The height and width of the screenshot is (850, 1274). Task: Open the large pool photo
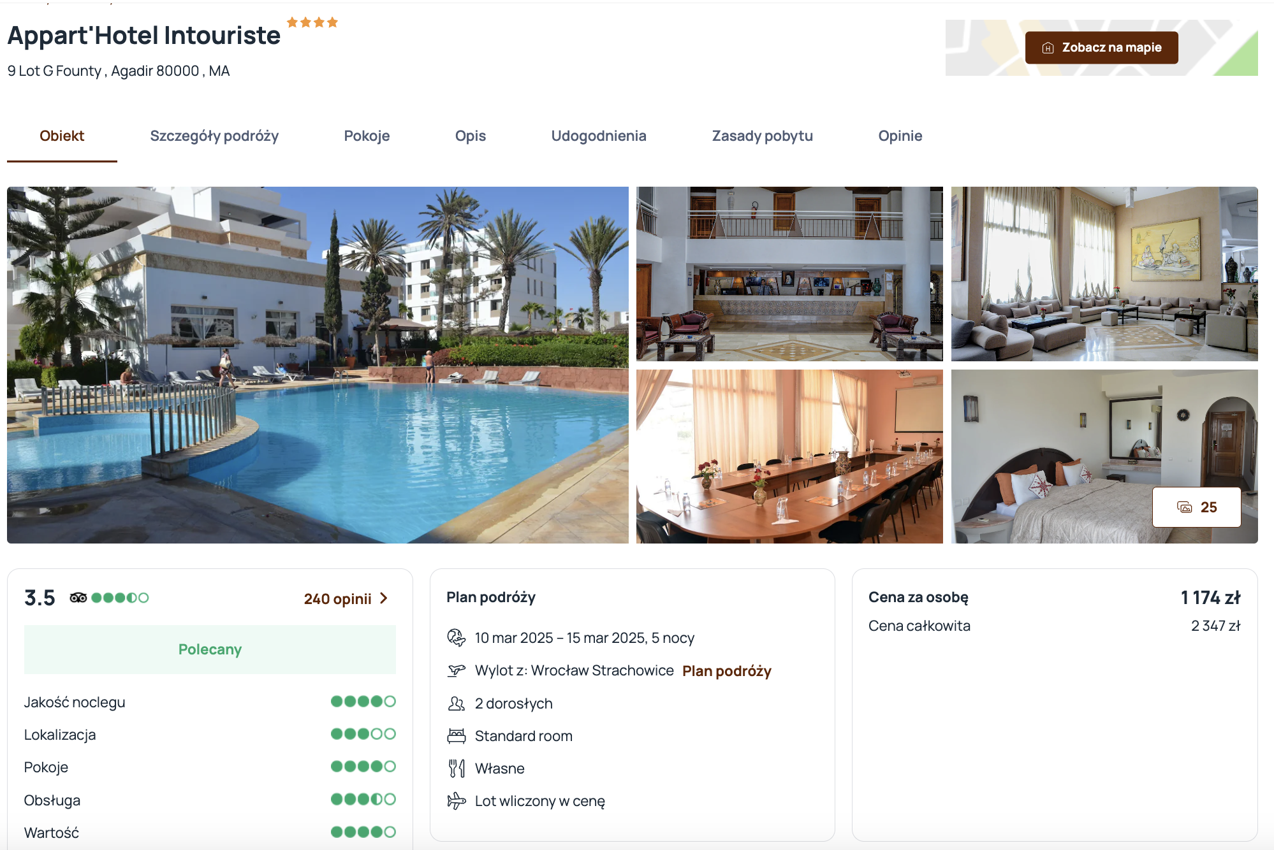coord(318,364)
